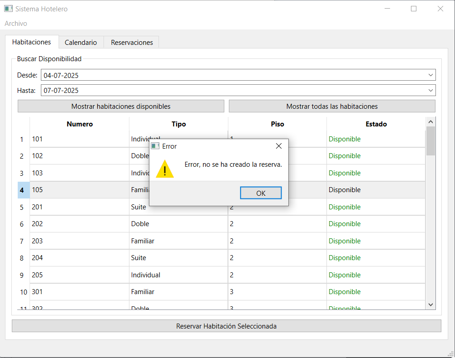Image resolution: width=455 pixels, height=358 pixels.
Task: Switch to the Calendario tab
Action: [81, 42]
